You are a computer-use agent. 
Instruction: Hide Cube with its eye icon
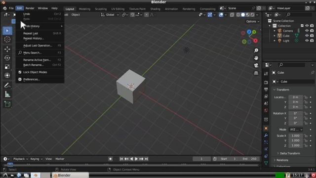click(x=307, y=36)
